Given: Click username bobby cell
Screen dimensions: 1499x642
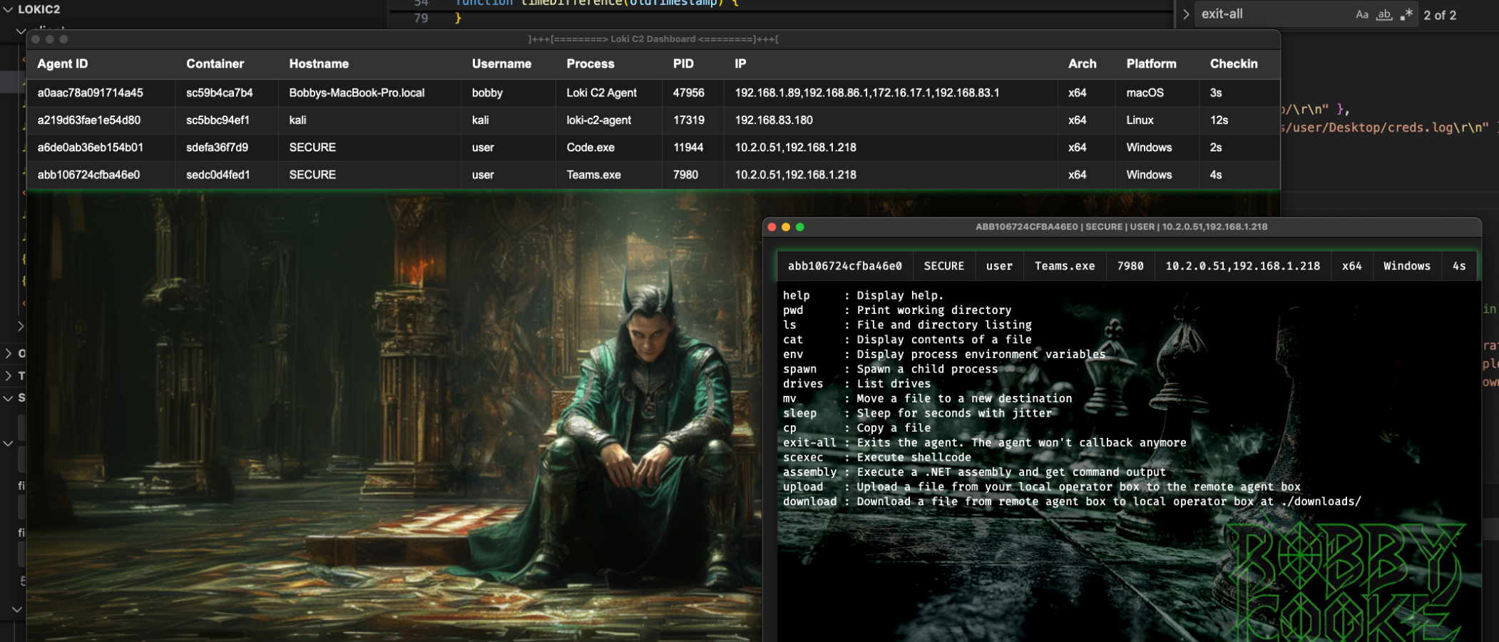Looking at the screenshot, I should (x=487, y=93).
